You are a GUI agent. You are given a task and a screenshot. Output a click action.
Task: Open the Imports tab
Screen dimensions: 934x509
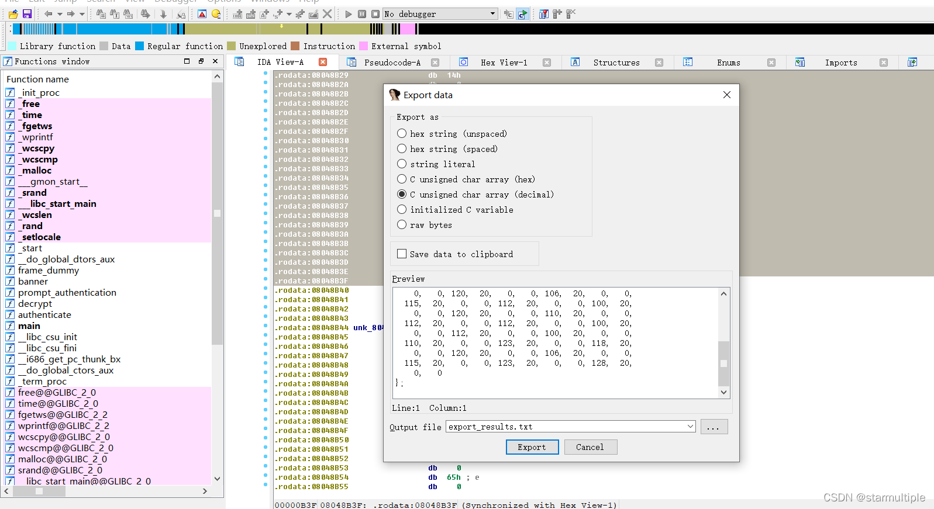841,63
